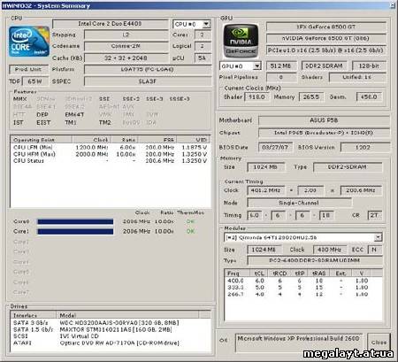This screenshot has width=398, height=362.
Task: Click the Memory Type DDR2-SDRAM field
Action: click(348, 167)
